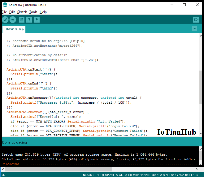Click the 'Done uploading.' status message
This screenshot has width=204, height=177.
tap(15, 142)
